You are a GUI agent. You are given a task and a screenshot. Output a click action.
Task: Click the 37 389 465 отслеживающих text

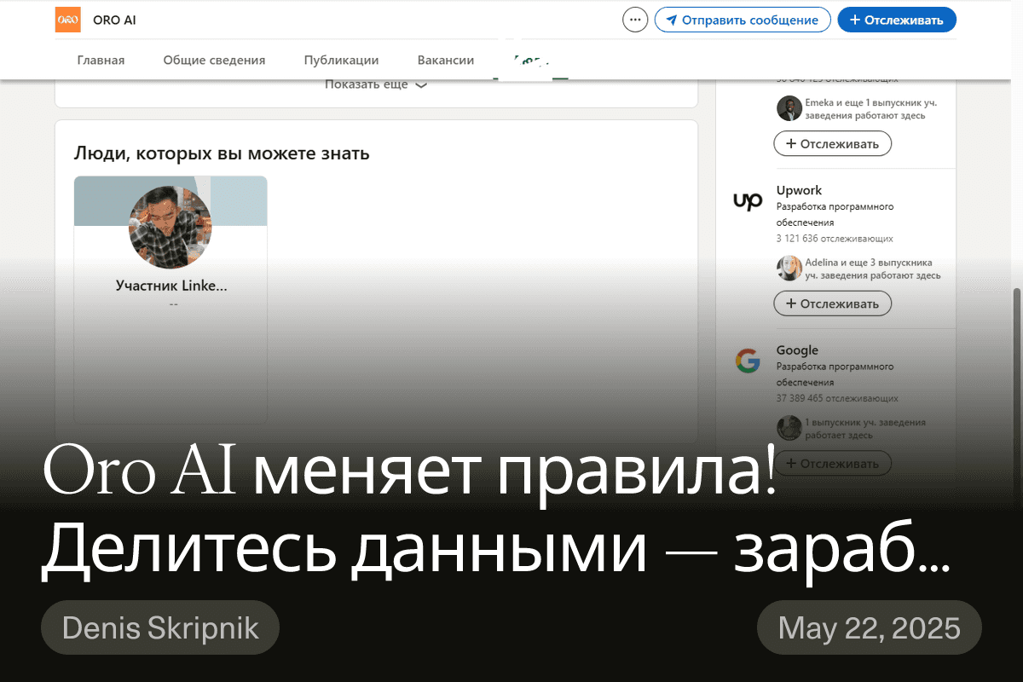tap(837, 398)
